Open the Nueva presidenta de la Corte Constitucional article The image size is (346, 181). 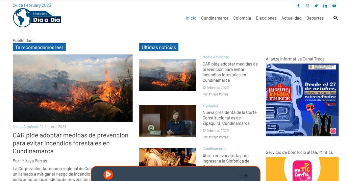[229, 118]
